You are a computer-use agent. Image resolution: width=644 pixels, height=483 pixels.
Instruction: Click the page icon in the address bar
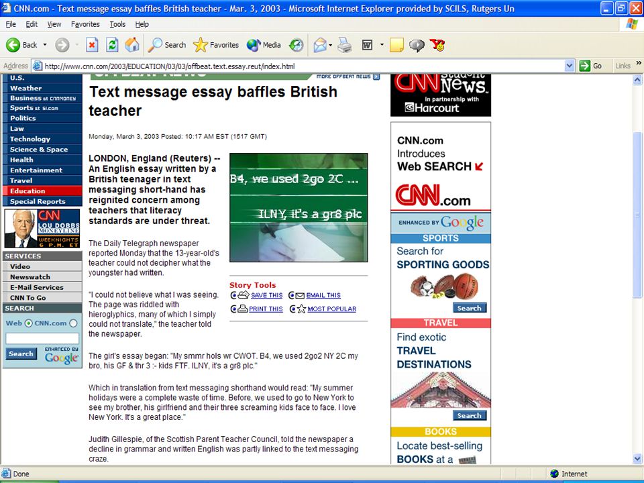pyautogui.click(x=37, y=66)
